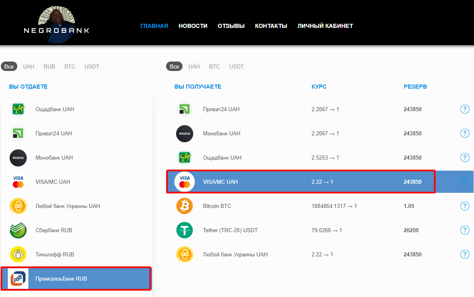Viewport: 474px width, 297px height.
Task: Click the Монобанк mono icon in the receive list
Action: pyautogui.click(x=185, y=133)
